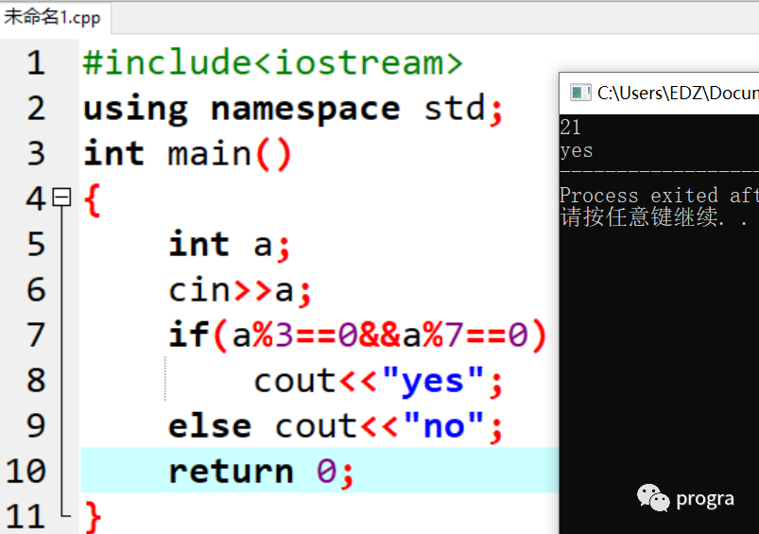This screenshot has width=759, height=534.
Task: Click the console window icon in its title bar
Action: 580,93
